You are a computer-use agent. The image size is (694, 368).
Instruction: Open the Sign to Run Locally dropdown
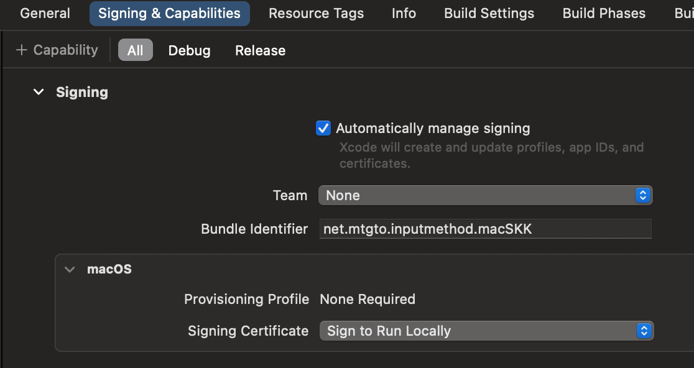coord(485,331)
